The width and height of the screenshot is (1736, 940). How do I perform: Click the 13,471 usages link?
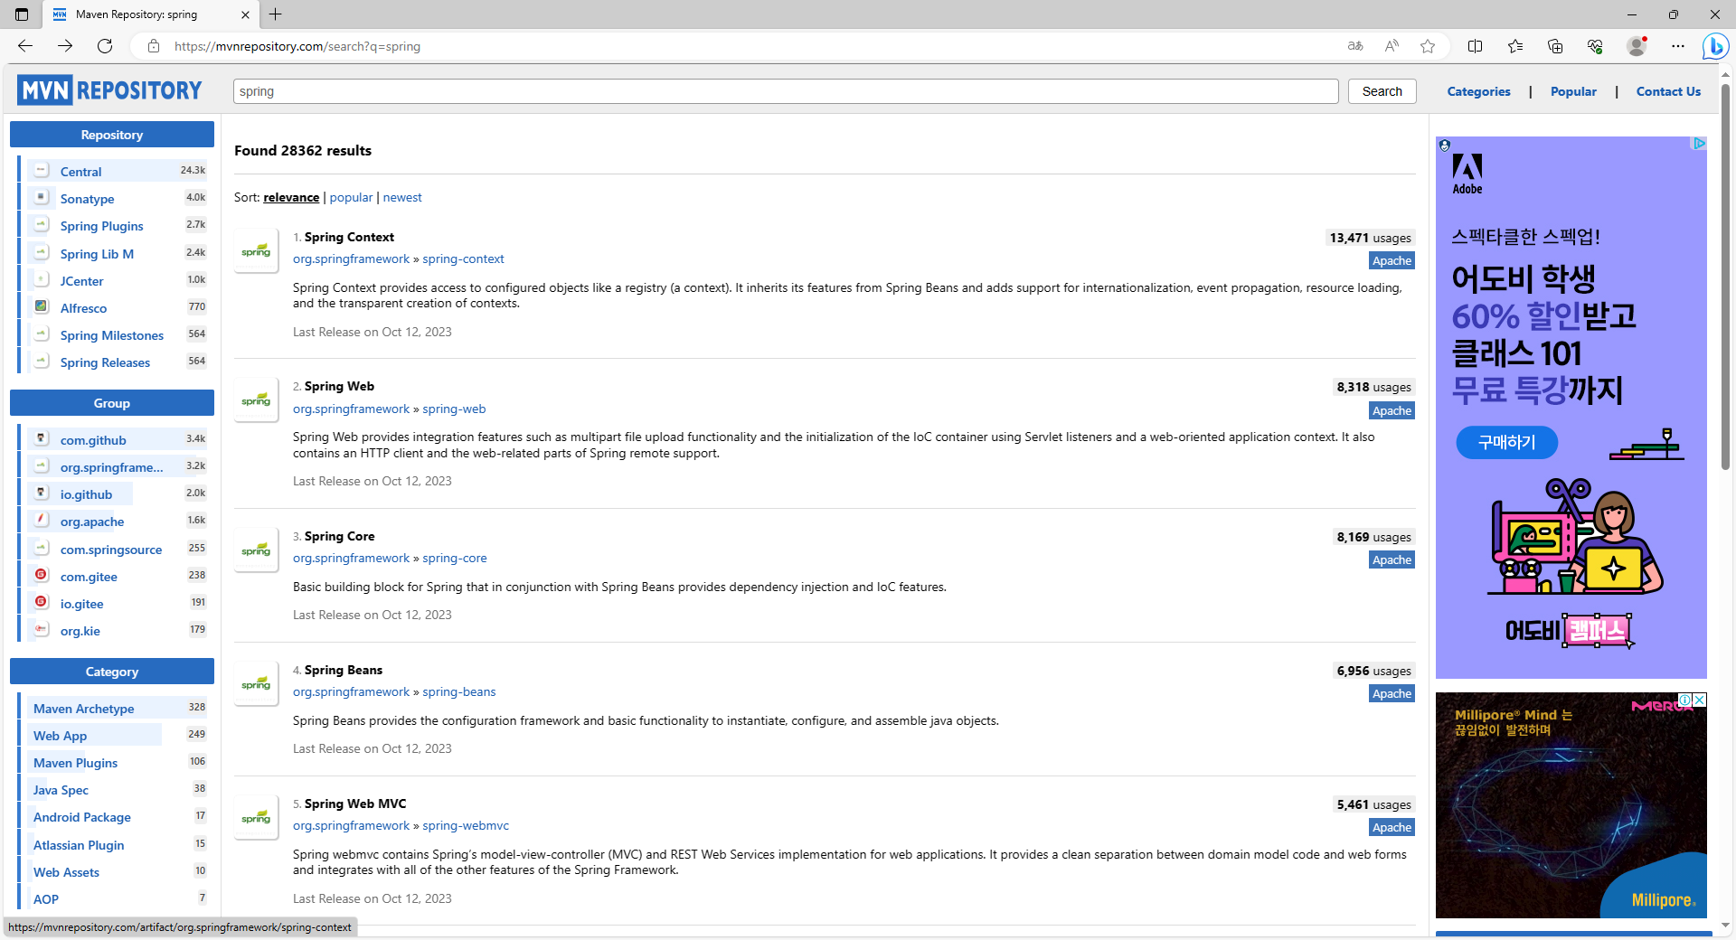click(1370, 238)
